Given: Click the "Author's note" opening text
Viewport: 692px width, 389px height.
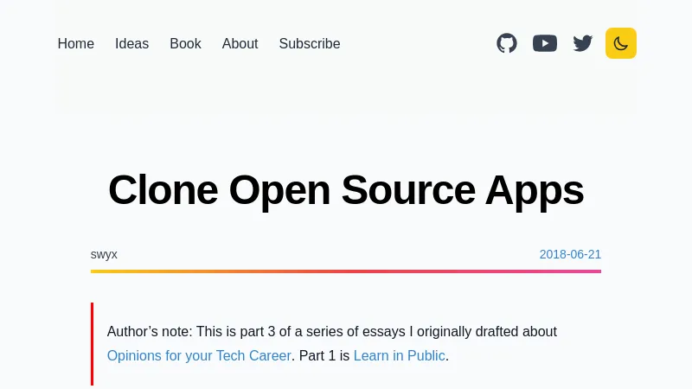Looking at the screenshot, I should (149, 331).
